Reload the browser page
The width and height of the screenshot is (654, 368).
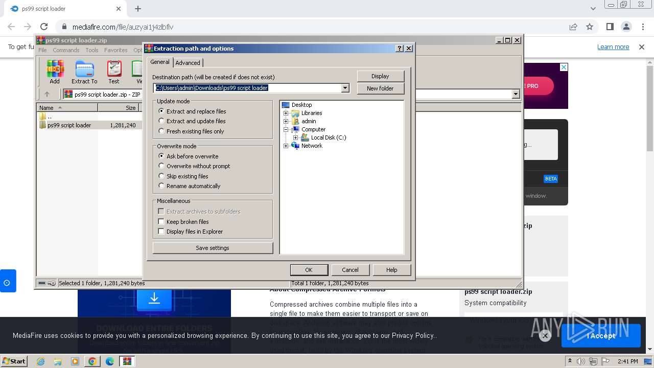pos(44,27)
